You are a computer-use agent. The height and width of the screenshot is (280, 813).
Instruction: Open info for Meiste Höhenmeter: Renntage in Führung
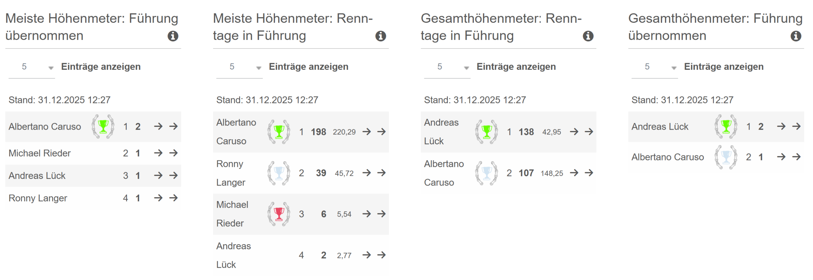[380, 36]
